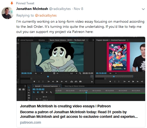Image resolution: width=147 pixels, height=128 pixels.
Task: Open the 1/2 playback resolution dropdown
Action: (x=74, y=73)
